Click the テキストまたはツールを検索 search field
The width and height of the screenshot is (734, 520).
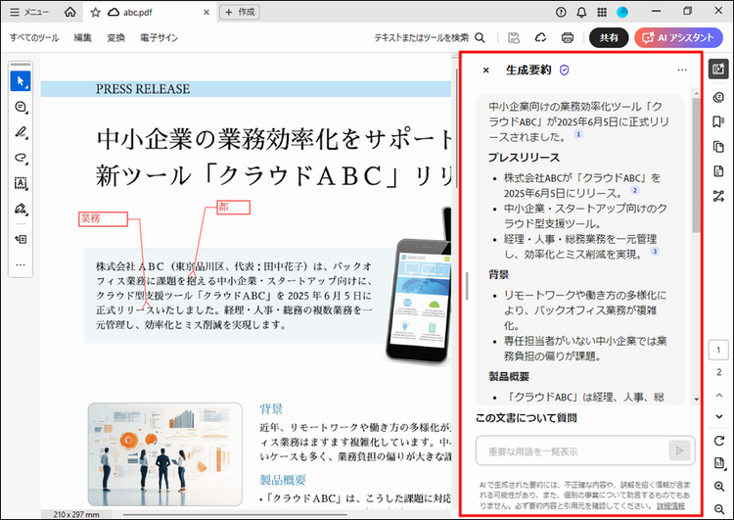coord(430,38)
